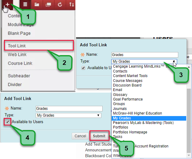
Task: Click the Name field in upper Add Tool Link dialog
Action: pos(145,55)
